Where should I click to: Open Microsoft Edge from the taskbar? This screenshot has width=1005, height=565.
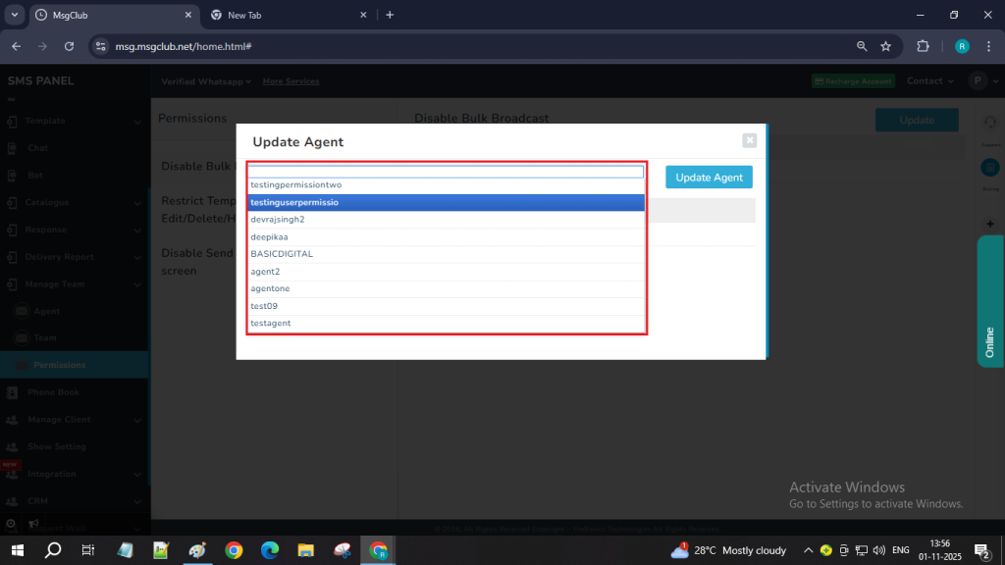pos(269,550)
